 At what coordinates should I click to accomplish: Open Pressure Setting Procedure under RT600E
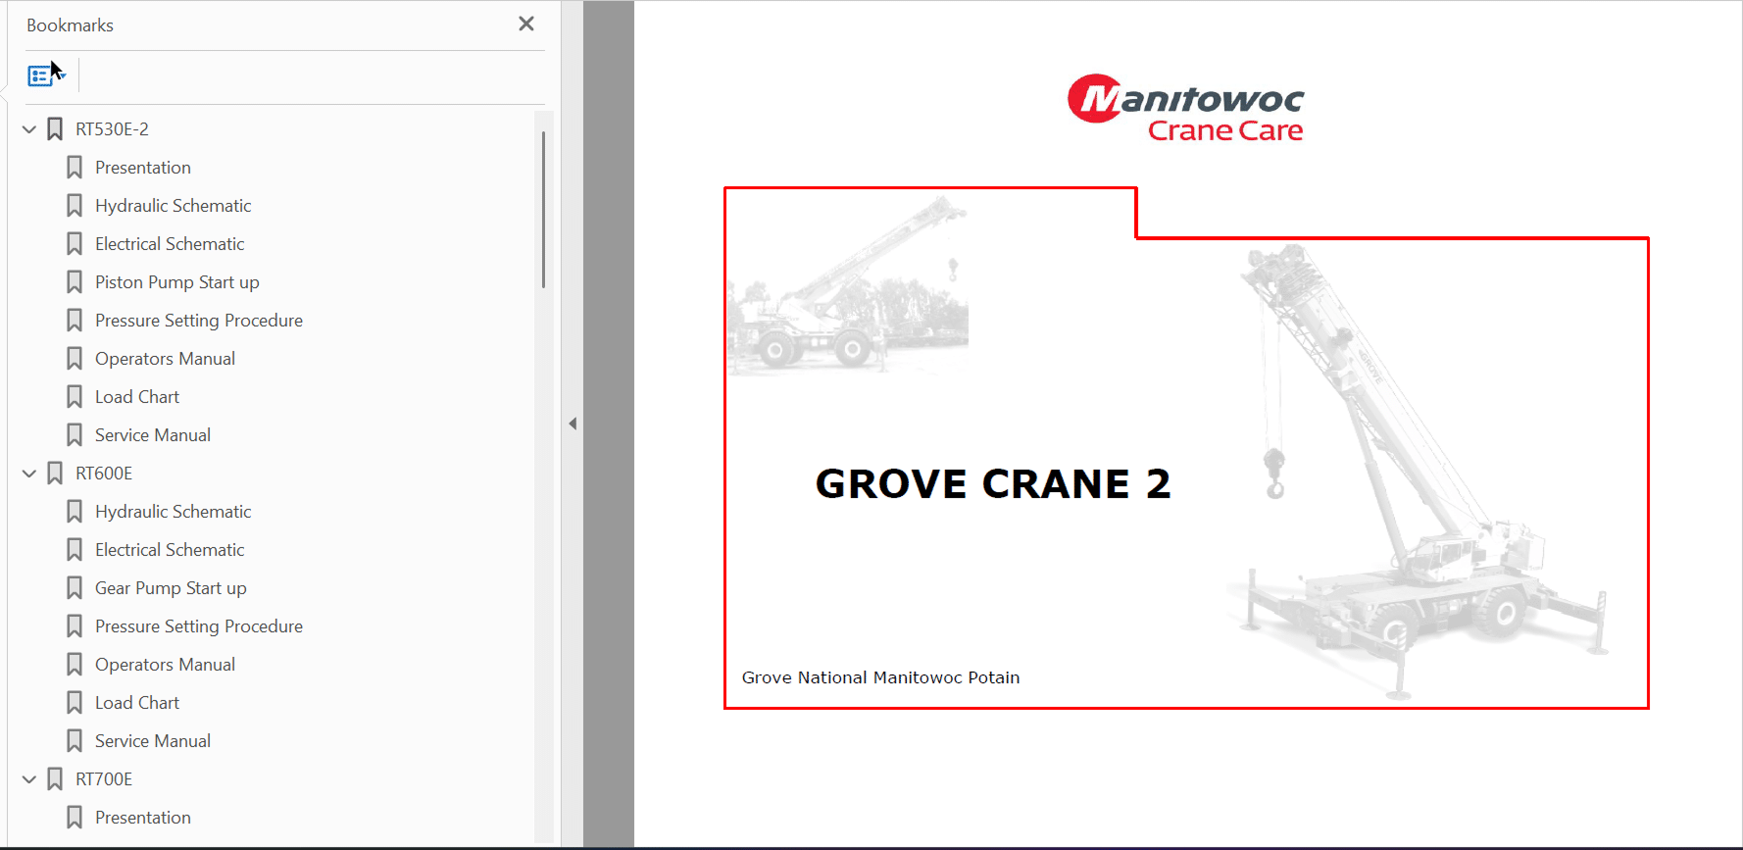click(199, 626)
